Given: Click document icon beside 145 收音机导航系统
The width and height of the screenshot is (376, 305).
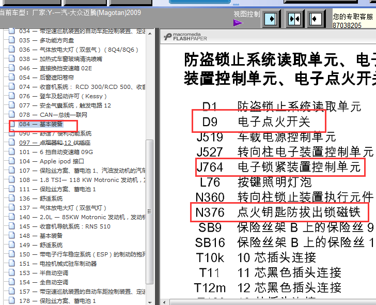Looking at the screenshot, I should click(x=11, y=226).
